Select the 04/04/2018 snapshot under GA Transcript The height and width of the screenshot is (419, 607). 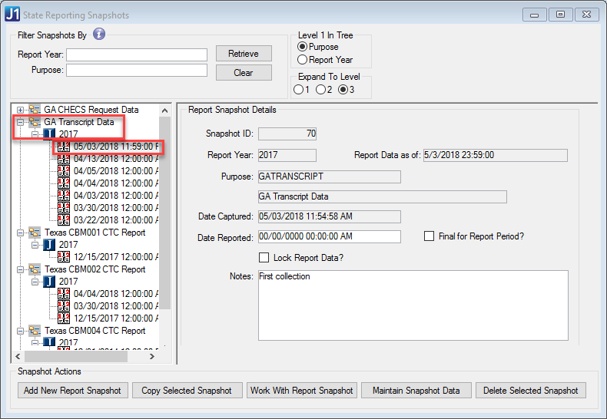tap(115, 183)
